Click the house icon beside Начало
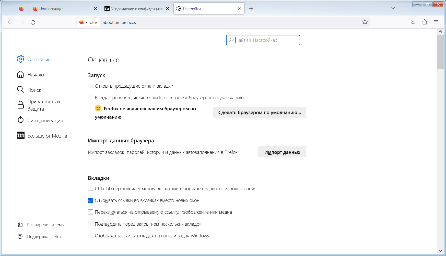The height and width of the screenshot is (256, 446). click(x=20, y=74)
